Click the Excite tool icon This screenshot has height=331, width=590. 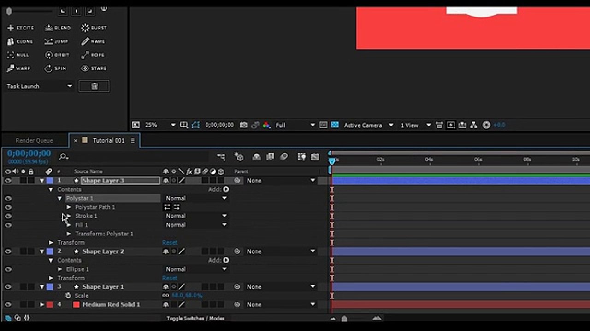11,28
